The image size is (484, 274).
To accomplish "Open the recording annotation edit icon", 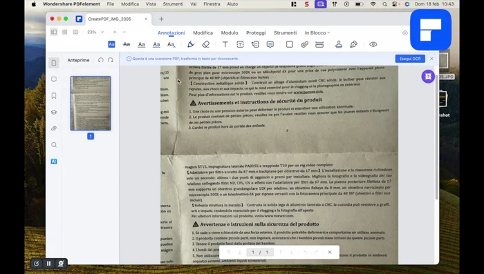I will [37, 264].
